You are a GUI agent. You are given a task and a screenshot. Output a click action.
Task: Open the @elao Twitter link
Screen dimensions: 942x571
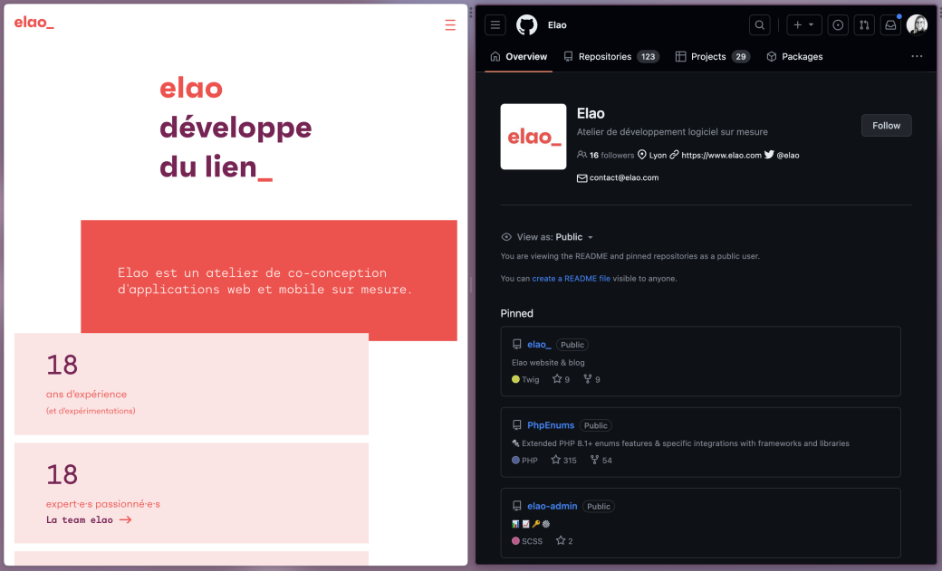(788, 155)
